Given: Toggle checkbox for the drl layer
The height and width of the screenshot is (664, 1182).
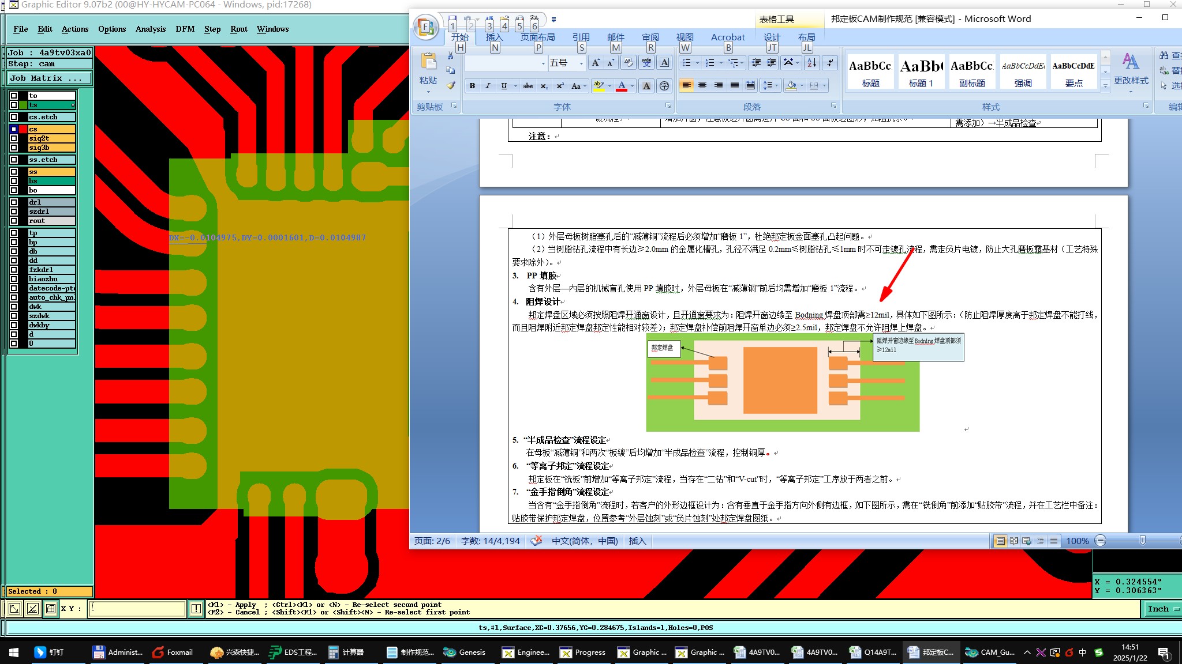Looking at the screenshot, I should [x=14, y=202].
